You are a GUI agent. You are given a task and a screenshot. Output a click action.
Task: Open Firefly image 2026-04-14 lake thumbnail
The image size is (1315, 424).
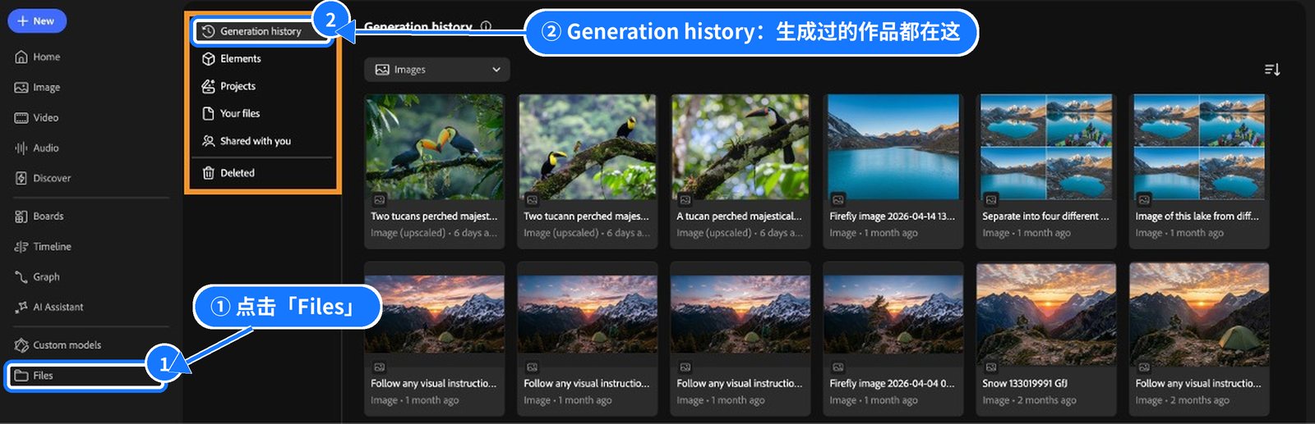[x=893, y=147]
